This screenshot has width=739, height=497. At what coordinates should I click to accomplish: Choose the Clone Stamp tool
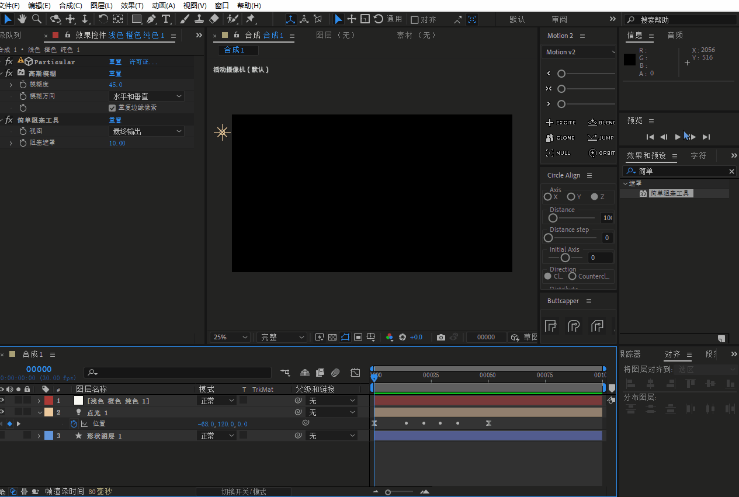(199, 19)
